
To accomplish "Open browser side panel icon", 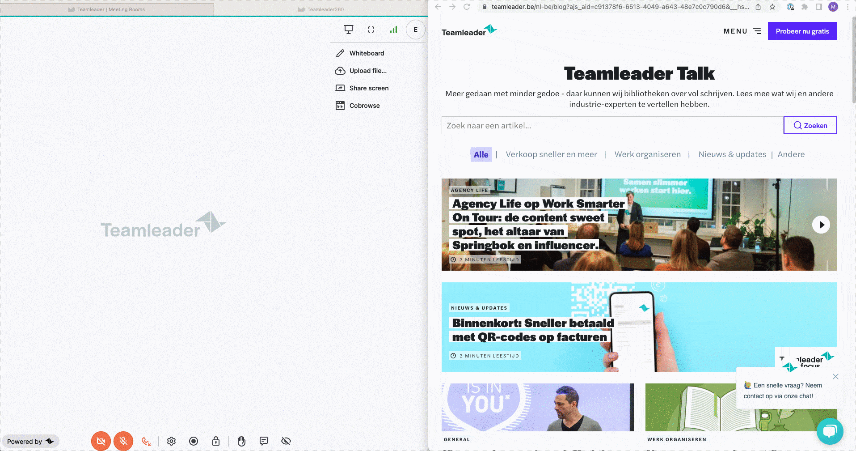I will pyautogui.click(x=819, y=7).
